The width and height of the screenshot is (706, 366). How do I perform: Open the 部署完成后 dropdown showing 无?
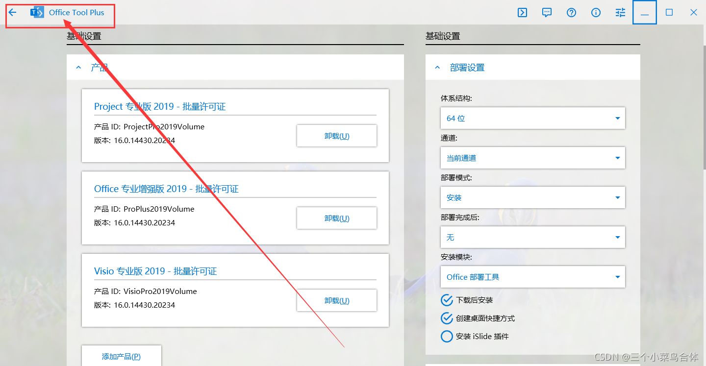[x=533, y=237]
